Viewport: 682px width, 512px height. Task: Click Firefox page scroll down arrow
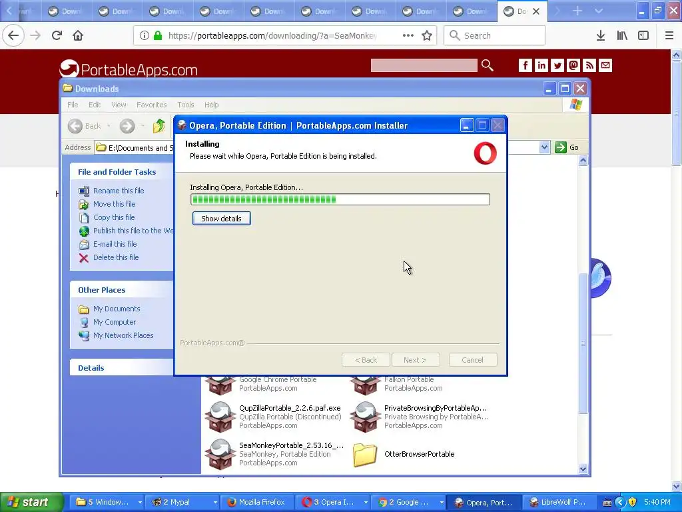point(677,486)
